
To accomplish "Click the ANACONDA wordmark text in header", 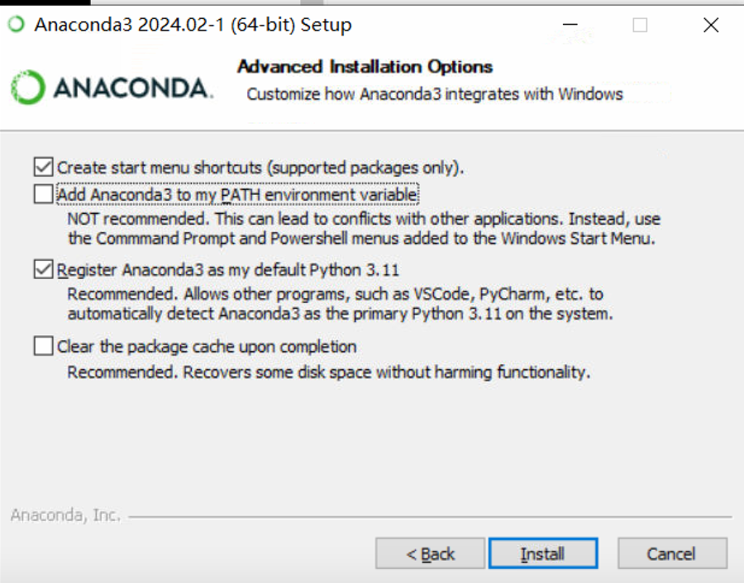I will tap(132, 88).
